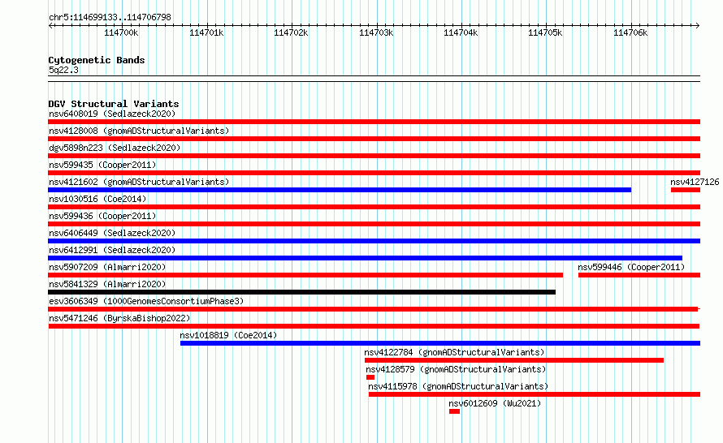Screen dimensions: 723x443
Task: Click nsv1030516 (Coe2014) label
Action: point(97,199)
